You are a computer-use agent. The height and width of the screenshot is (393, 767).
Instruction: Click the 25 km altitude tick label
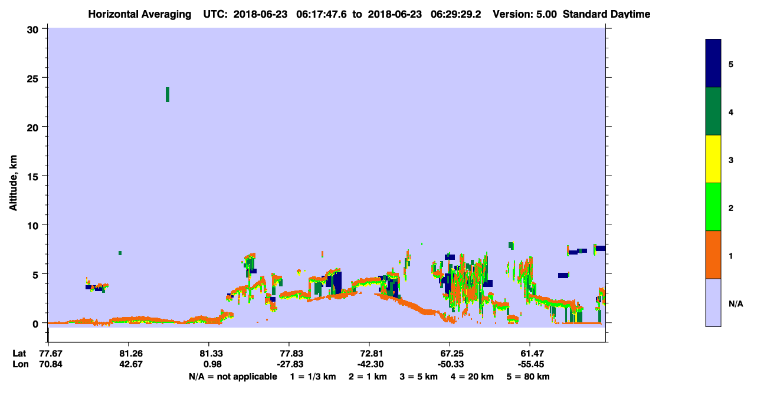pyautogui.click(x=34, y=78)
